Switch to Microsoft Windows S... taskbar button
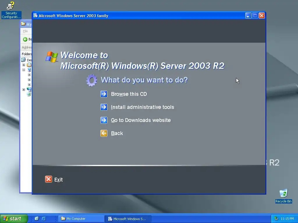Viewport: 298px width, 223px height. (x=128, y=219)
